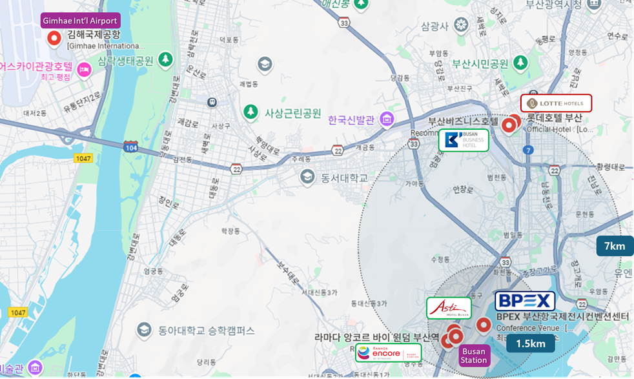
Task: Click the Asti Hotel Busan logo
Action: click(x=449, y=308)
